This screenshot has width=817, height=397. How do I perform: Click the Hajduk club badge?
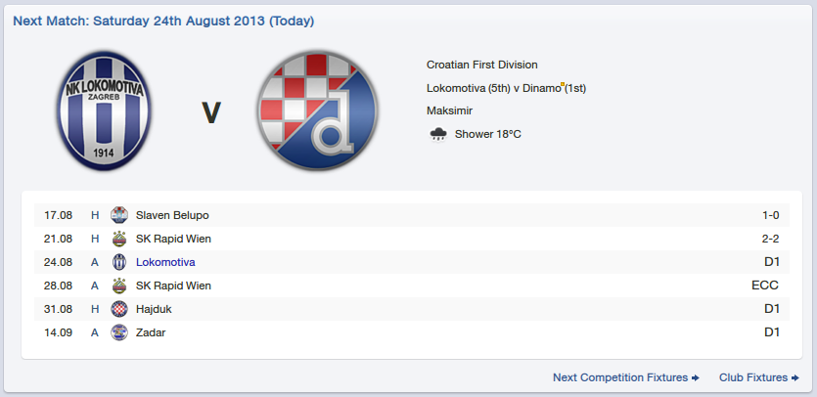click(119, 309)
